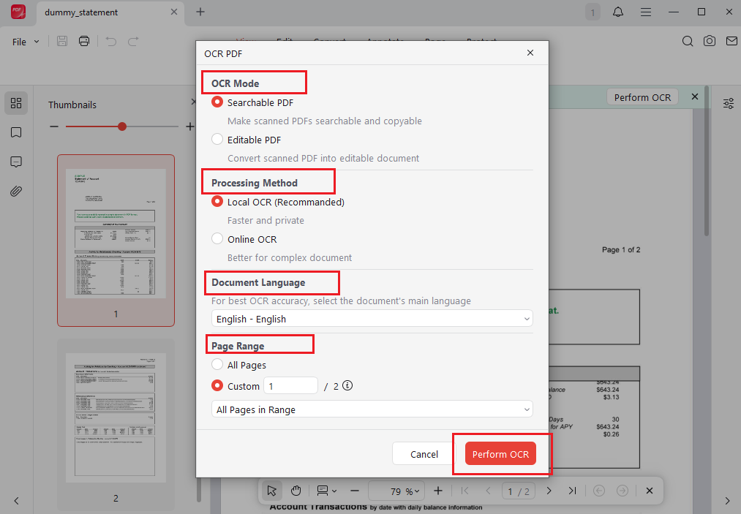Open the attachments paperclip icon

point(16,192)
